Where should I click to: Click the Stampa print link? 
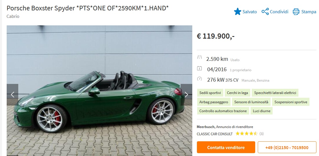309,12
